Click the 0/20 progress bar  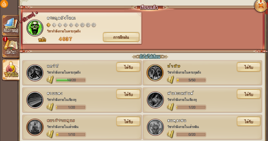(x=191, y=135)
